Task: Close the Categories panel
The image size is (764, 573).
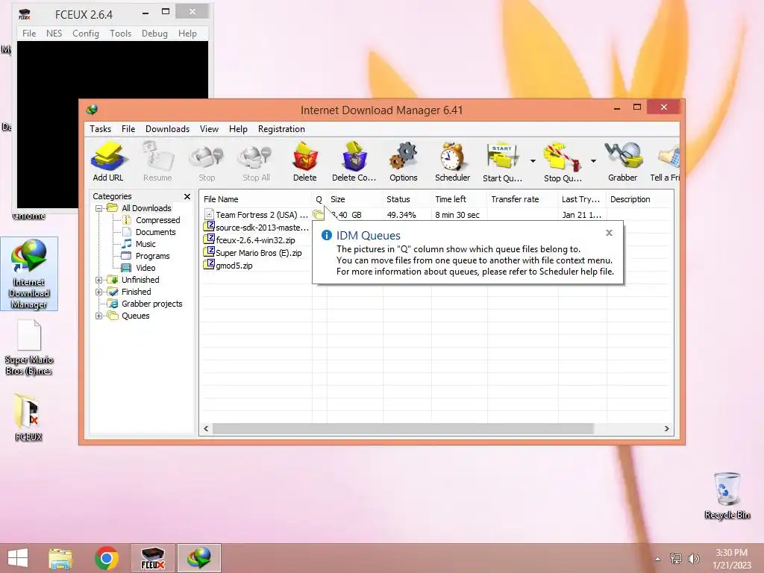Action: [x=187, y=196]
